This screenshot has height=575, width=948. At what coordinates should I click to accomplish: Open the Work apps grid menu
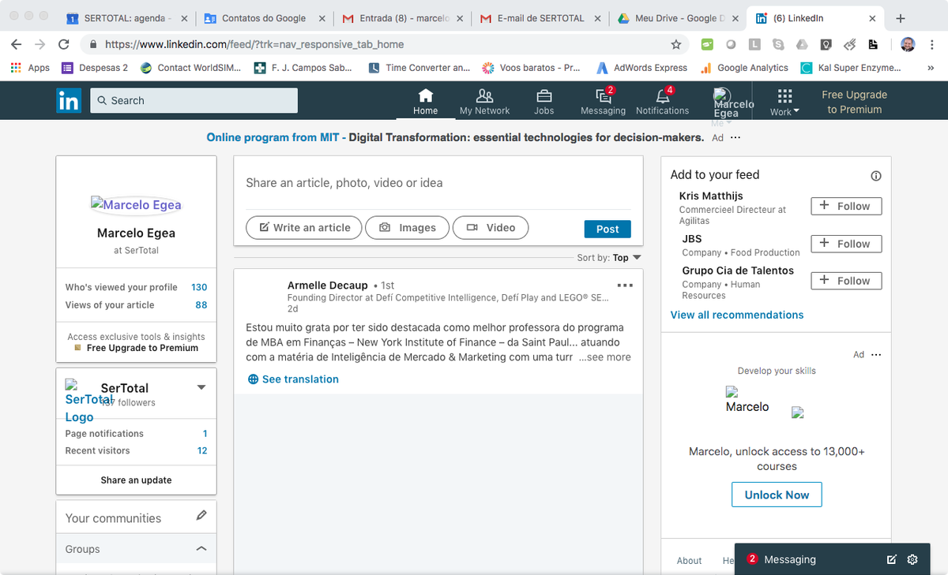(x=784, y=101)
